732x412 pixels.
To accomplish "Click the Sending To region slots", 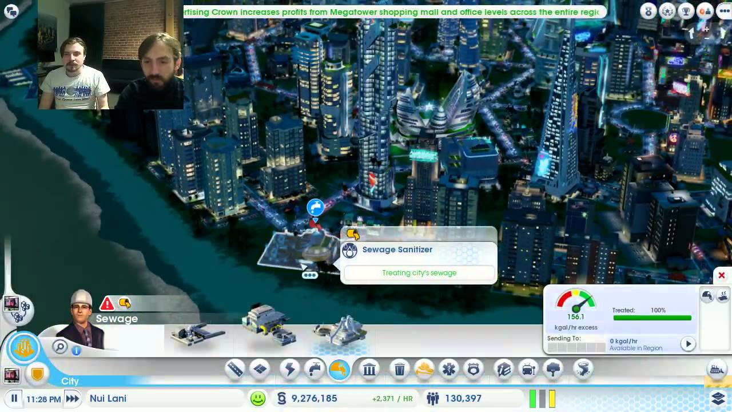I will pos(576,347).
